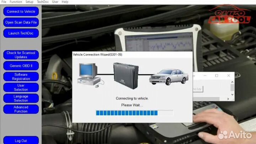
Task: Click Open Scan Data File button
Action: click(21, 22)
